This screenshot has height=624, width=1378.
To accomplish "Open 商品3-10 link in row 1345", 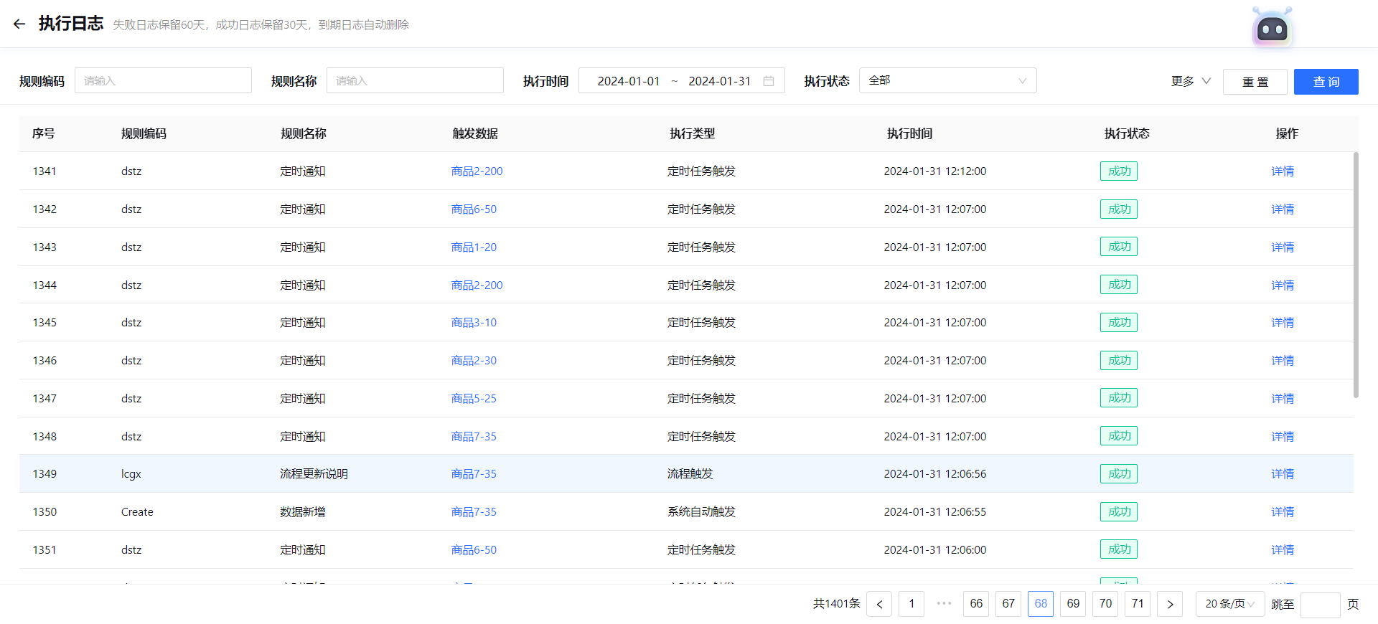I will (474, 322).
